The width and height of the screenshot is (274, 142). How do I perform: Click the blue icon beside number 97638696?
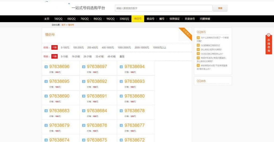(x=46, y=67)
